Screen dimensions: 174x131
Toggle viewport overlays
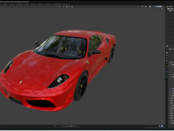click(x=150, y=7)
